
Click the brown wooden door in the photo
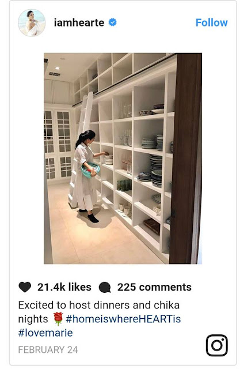pos(185,158)
